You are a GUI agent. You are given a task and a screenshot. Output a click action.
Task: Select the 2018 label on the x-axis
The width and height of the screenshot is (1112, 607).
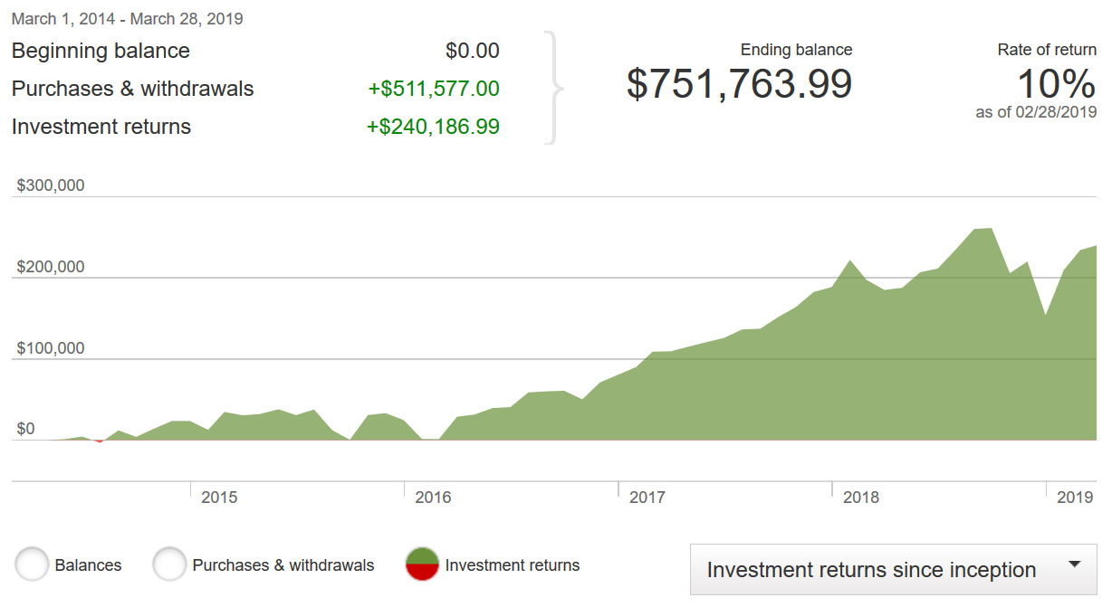click(x=860, y=498)
